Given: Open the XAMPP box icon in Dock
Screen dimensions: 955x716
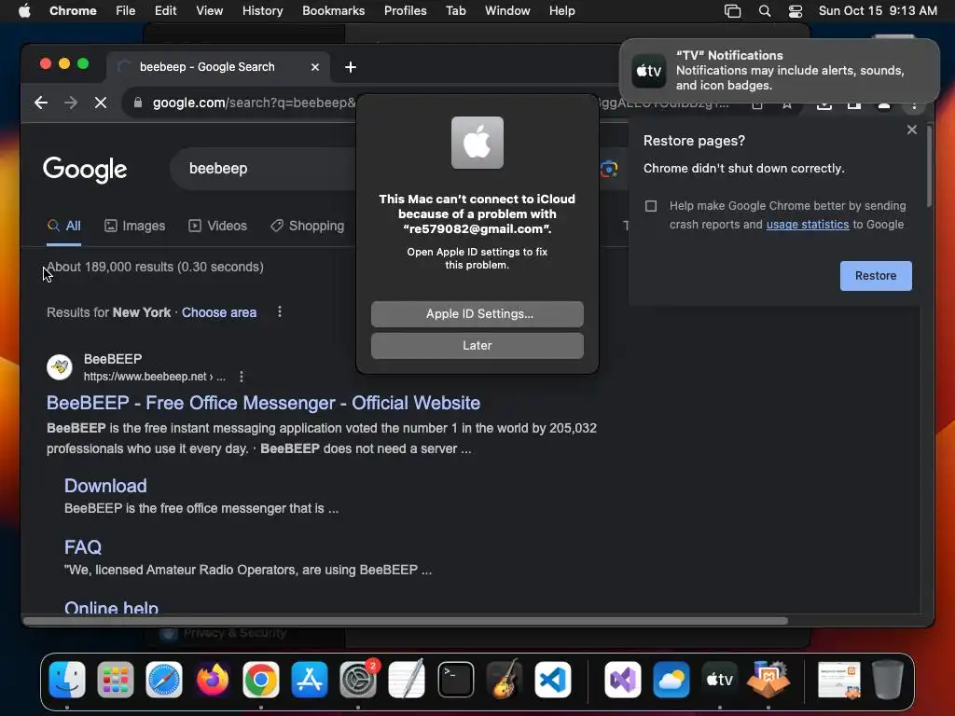Looking at the screenshot, I should [x=768, y=680].
